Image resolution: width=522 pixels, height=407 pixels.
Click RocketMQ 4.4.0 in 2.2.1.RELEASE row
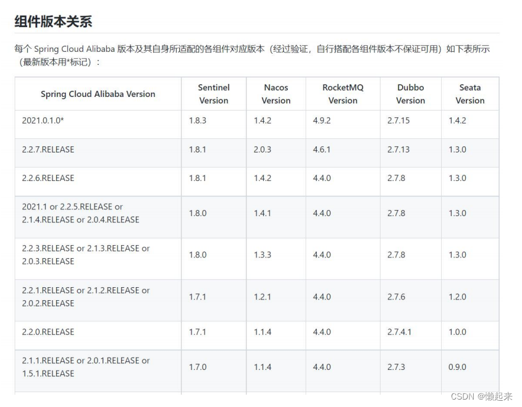[x=322, y=296]
